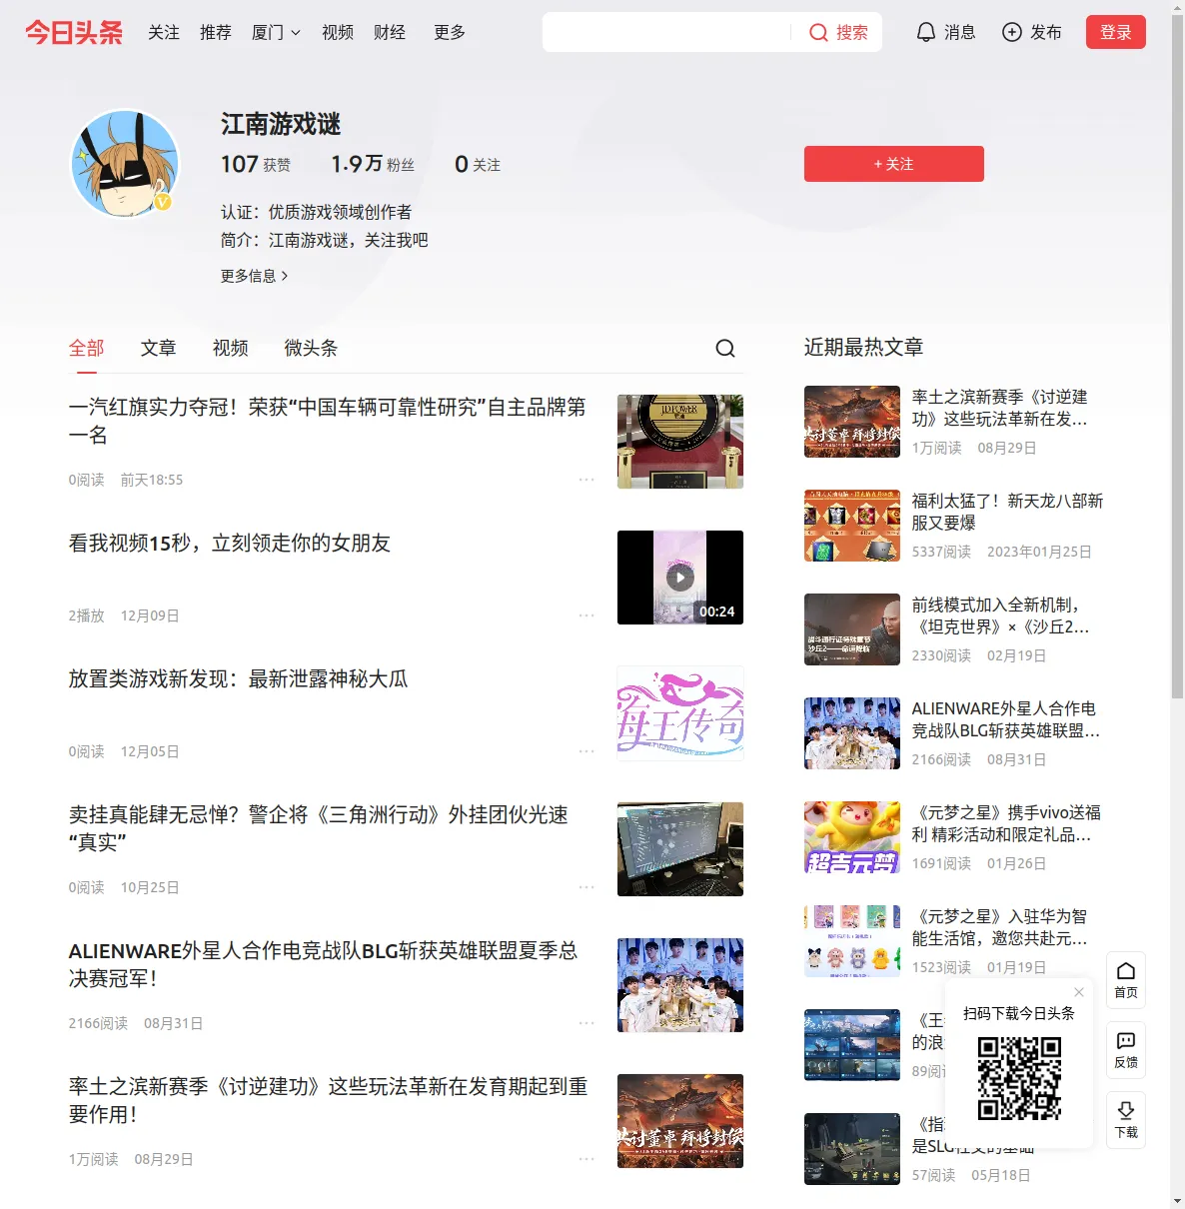
Task: Open sidebar 新天龙八部 thumbnail
Action: click(x=852, y=526)
